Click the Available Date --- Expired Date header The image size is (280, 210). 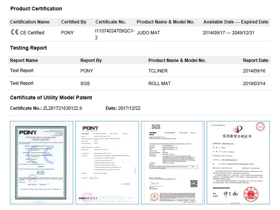pyautogui.click(x=236, y=22)
